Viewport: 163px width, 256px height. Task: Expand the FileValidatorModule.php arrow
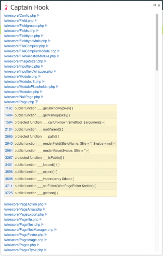58,56
